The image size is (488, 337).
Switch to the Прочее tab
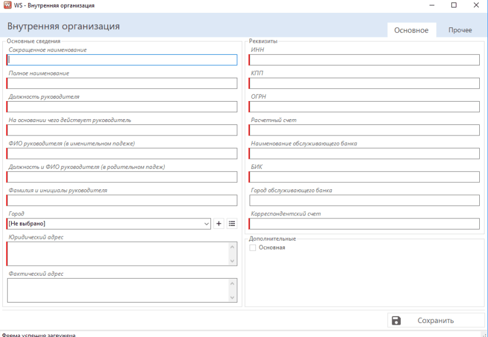[460, 30]
